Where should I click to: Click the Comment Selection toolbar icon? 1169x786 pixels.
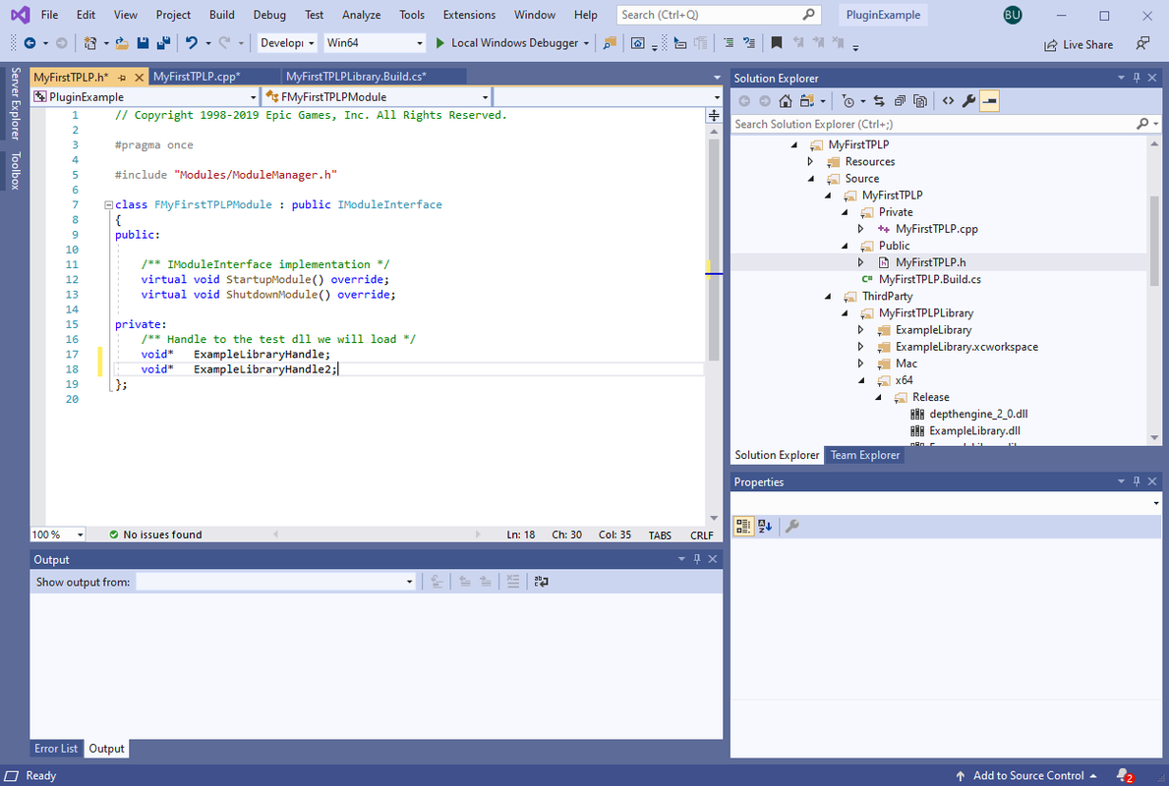tap(729, 43)
